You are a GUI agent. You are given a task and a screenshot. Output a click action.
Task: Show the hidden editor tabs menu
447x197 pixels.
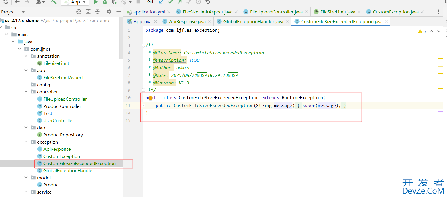click(x=438, y=12)
